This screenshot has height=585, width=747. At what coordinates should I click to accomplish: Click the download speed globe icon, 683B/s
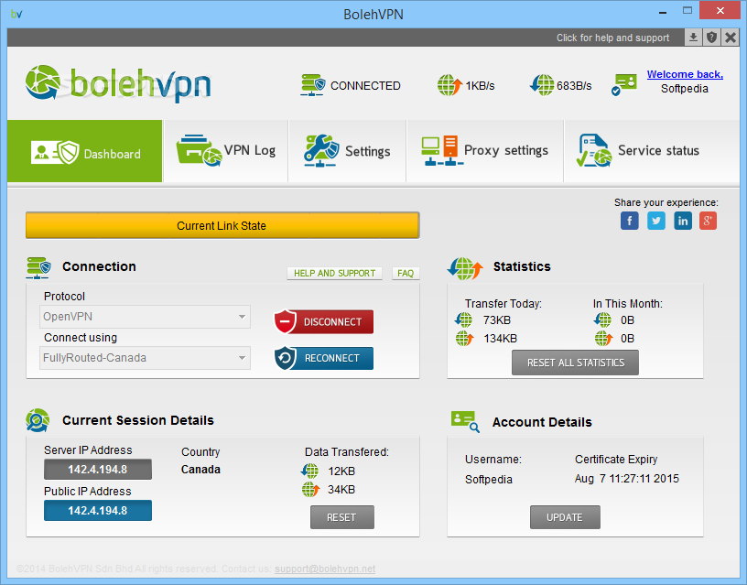click(x=542, y=85)
